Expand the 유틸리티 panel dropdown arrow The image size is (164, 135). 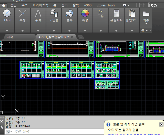(x=116, y=31)
